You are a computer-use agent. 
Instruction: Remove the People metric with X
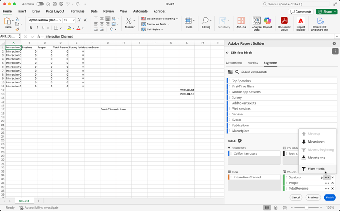[x=332, y=183]
